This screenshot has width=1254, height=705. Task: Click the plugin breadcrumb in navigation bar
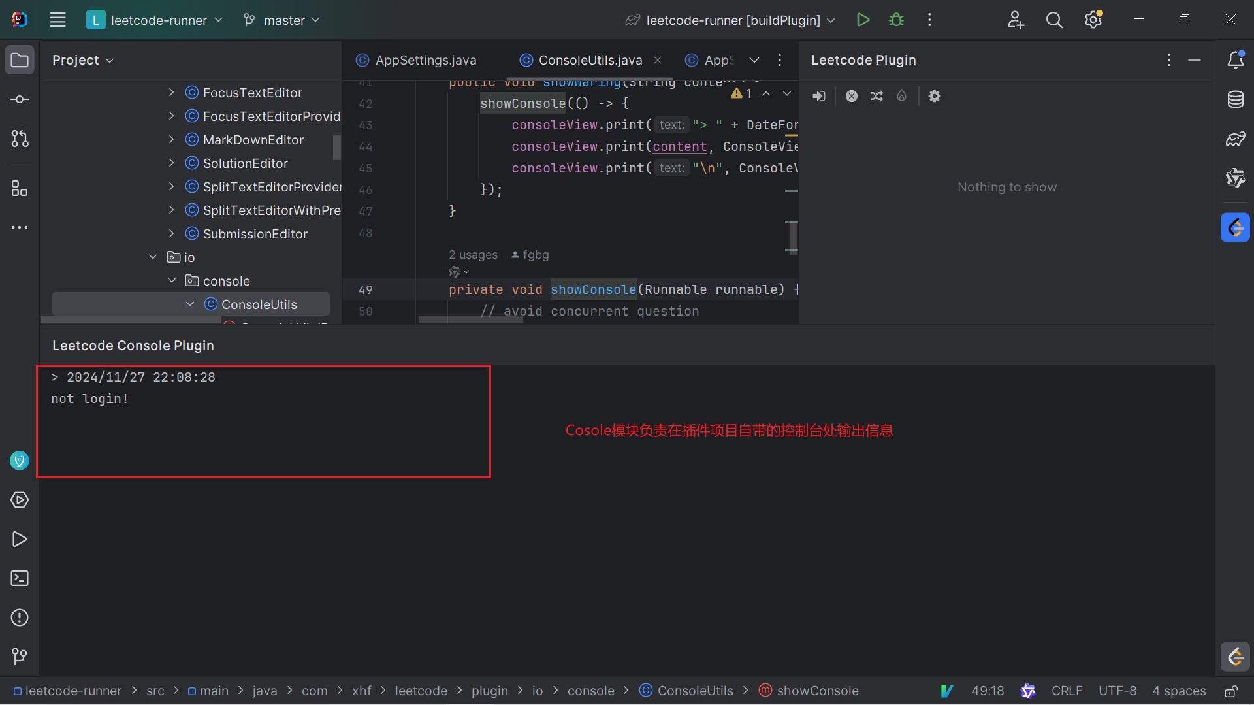click(x=490, y=691)
